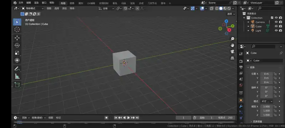Open the Physics properties tab
Image resolution: width=285 pixels, height=128 pixels.
(241, 118)
